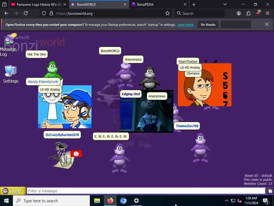Click the shield tracking protection icon
The height and width of the screenshot is (206, 274).
pos(44,13)
